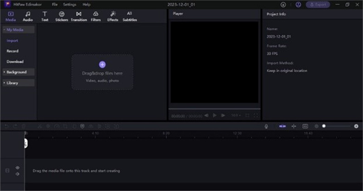The width and height of the screenshot is (363, 191).
Task: Click the redo icon in timeline toolbar
Action: (x=15, y=126)
